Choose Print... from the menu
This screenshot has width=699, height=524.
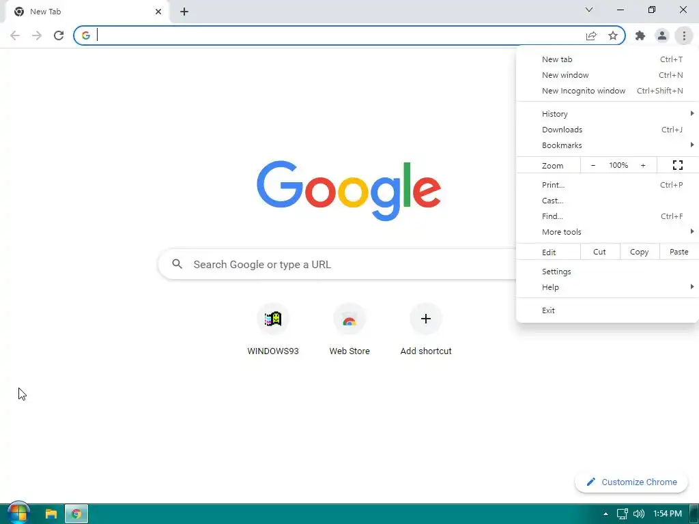pyautogui.click(x=607, y=185)
